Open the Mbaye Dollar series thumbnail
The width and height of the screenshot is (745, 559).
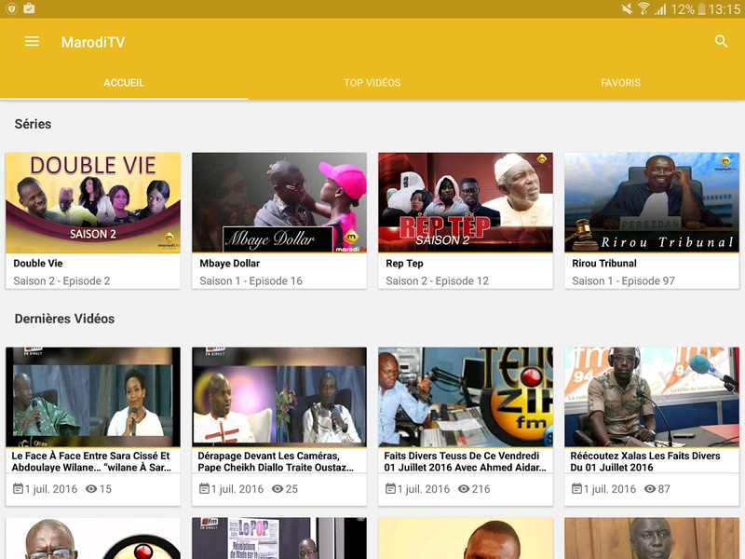tap(279, 202)
